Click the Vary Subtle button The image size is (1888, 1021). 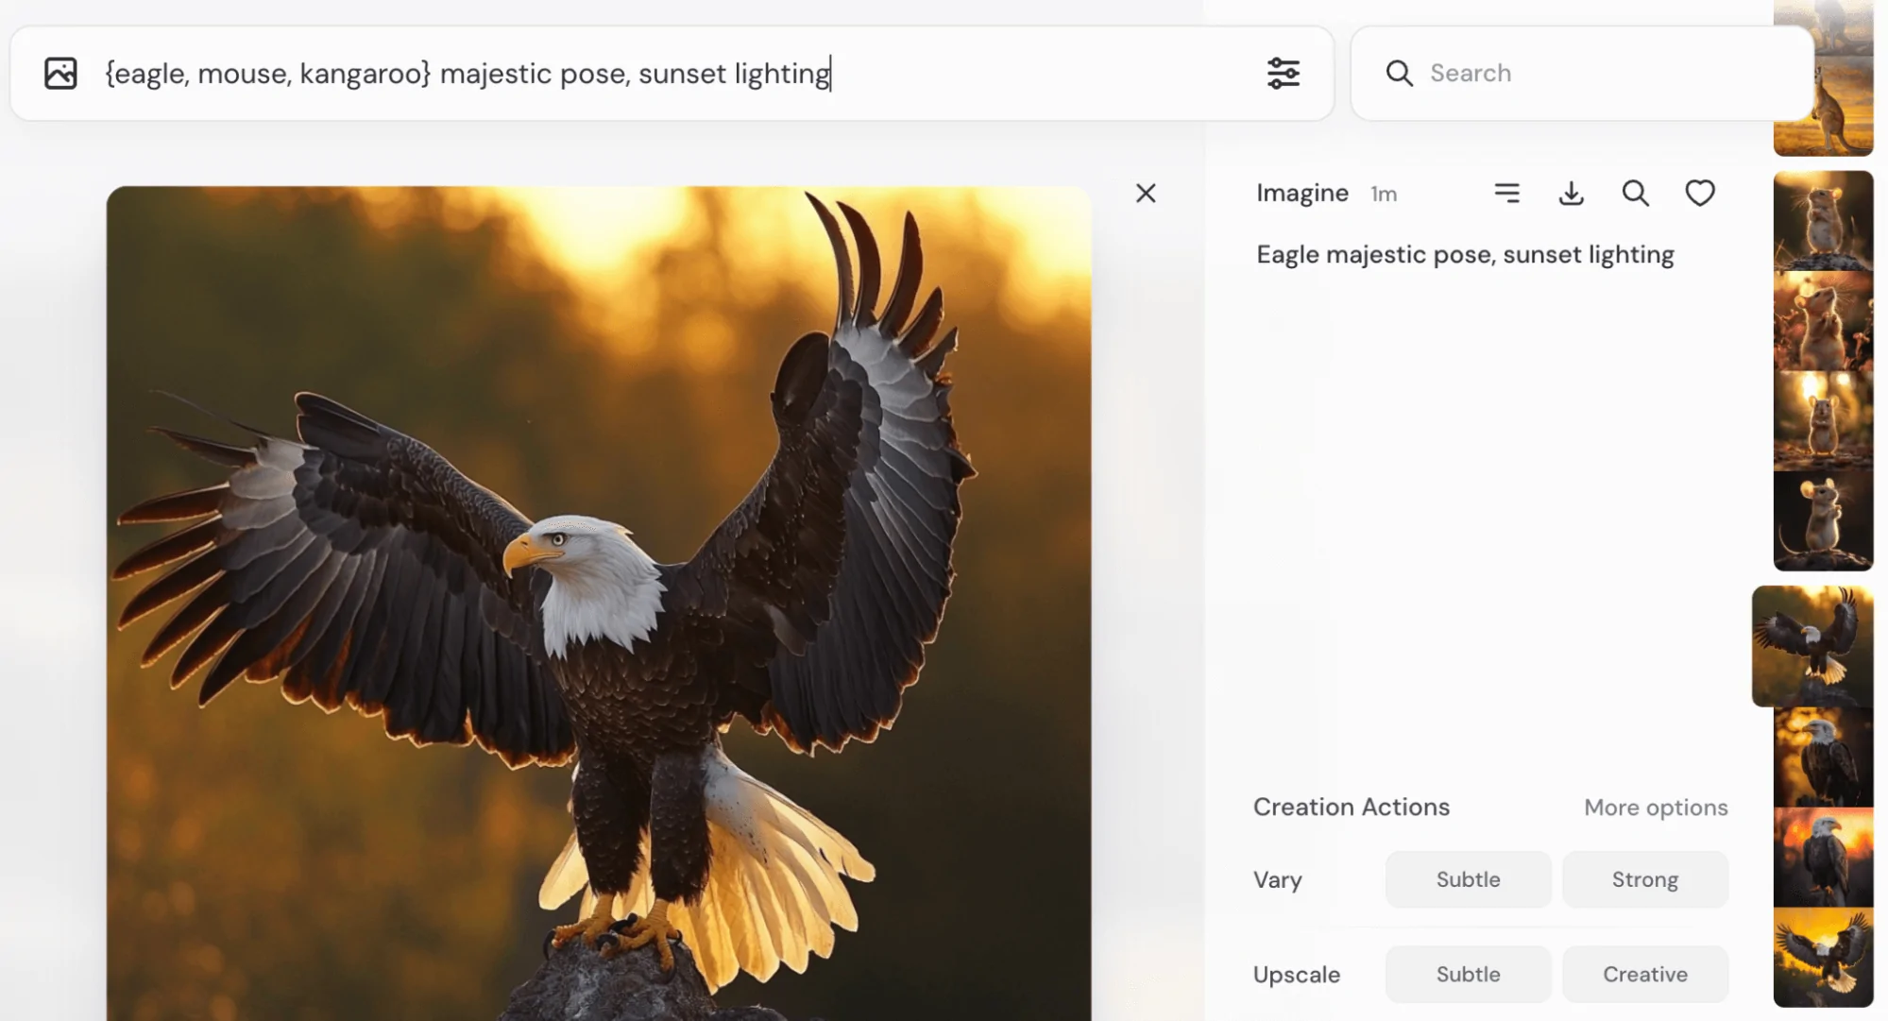(1468, 878)
